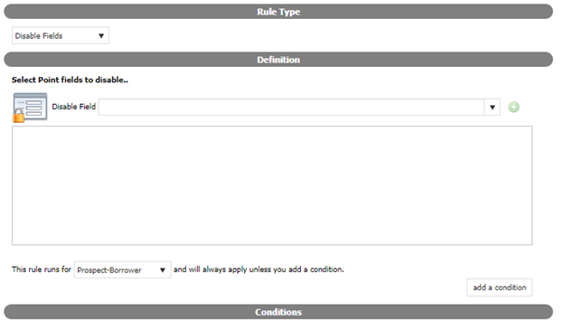Click the add a condition button

pos(499,288)
